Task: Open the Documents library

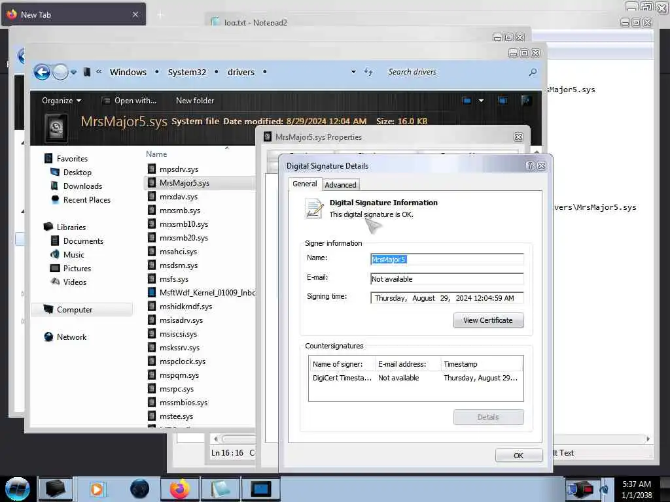Action: click(83, 241)
